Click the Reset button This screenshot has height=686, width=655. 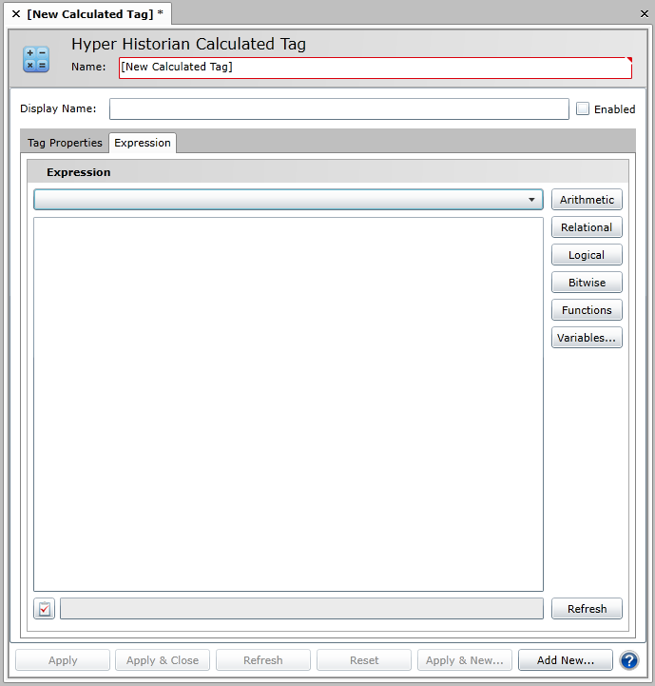coord(364,660)
